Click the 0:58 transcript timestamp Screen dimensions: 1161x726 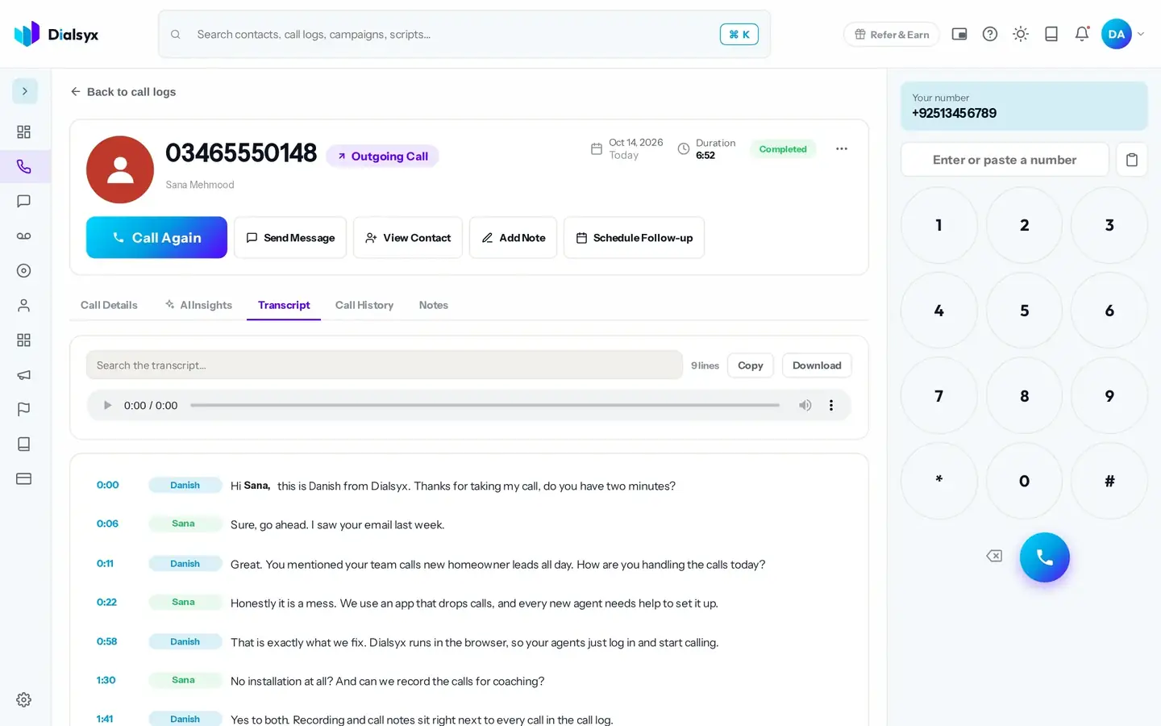pyautogui.click(x=107, y=641)
